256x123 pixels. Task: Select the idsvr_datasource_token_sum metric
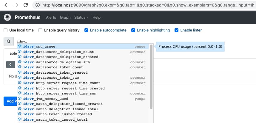pyautogui.click(x=83, y=78)
